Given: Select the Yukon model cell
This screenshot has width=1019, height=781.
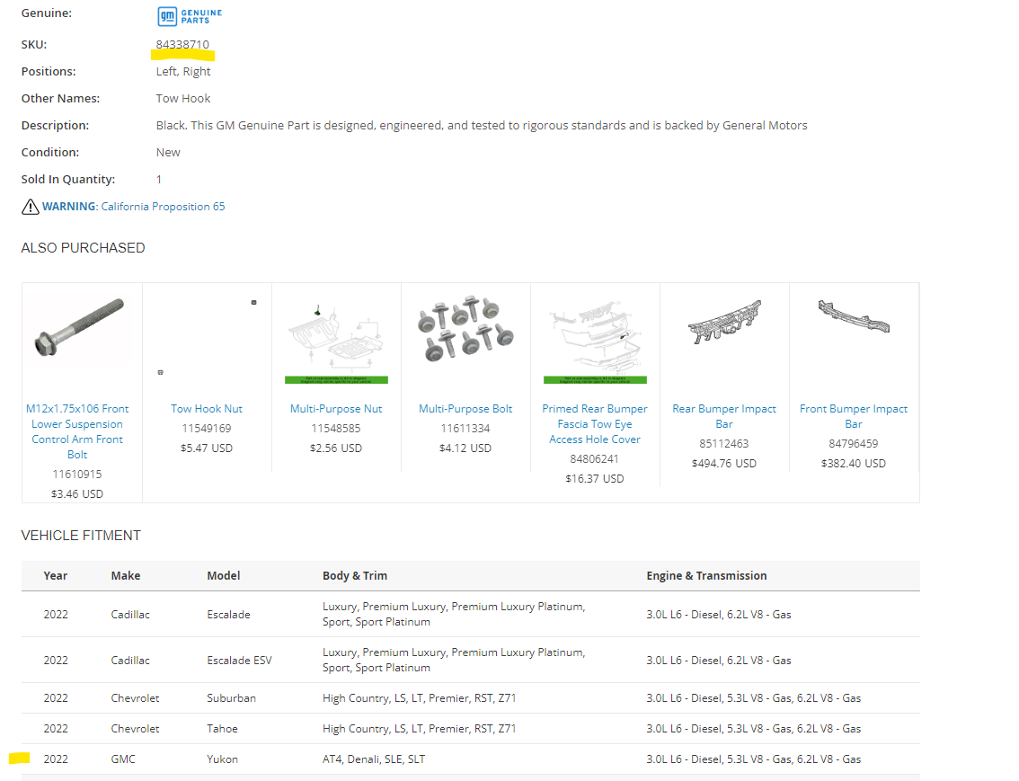Looking at the screenshot, I should pos(222,759).
